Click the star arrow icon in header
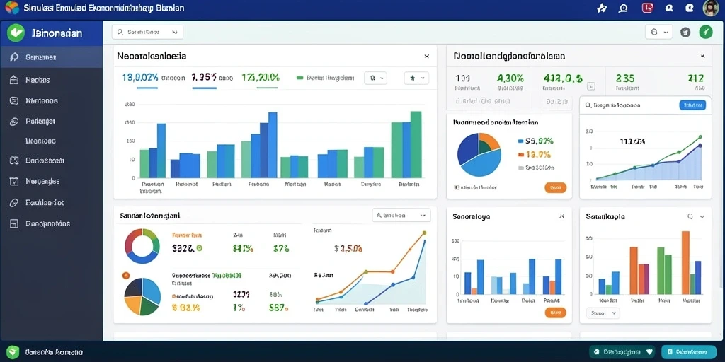Image resolution: width=725 pixels, height=362 pixels. 602,8
